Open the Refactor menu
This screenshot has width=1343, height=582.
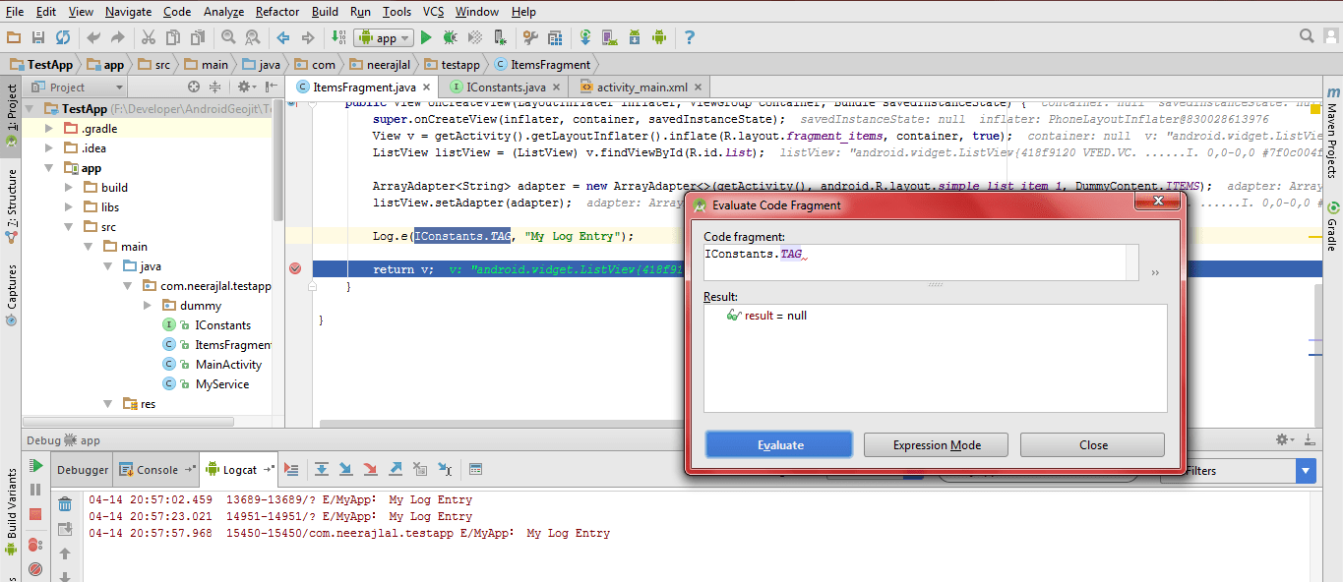tap(276, 11)
